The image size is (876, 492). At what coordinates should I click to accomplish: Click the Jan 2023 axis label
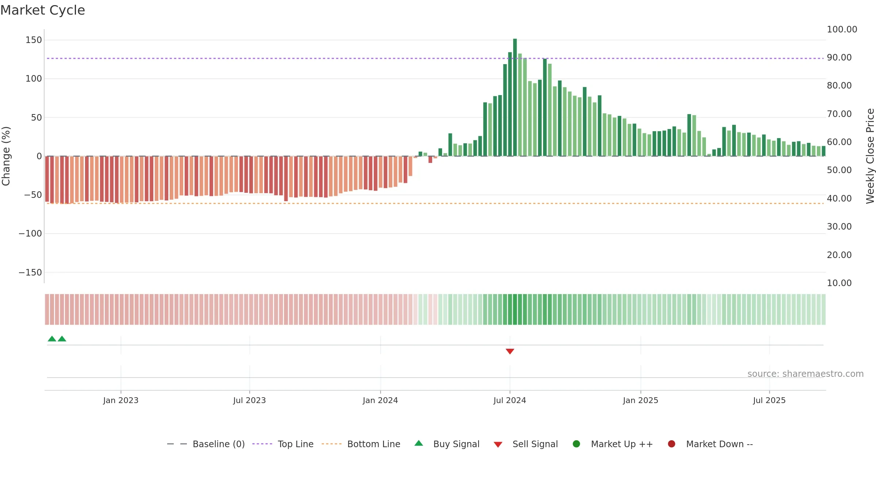coord(121,401)
